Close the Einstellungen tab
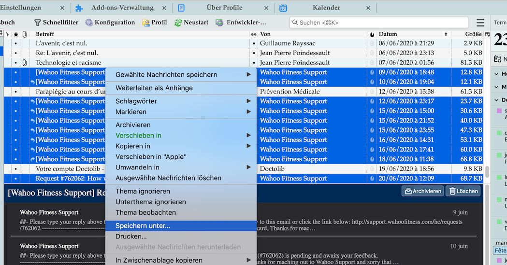 click(62, 8)
